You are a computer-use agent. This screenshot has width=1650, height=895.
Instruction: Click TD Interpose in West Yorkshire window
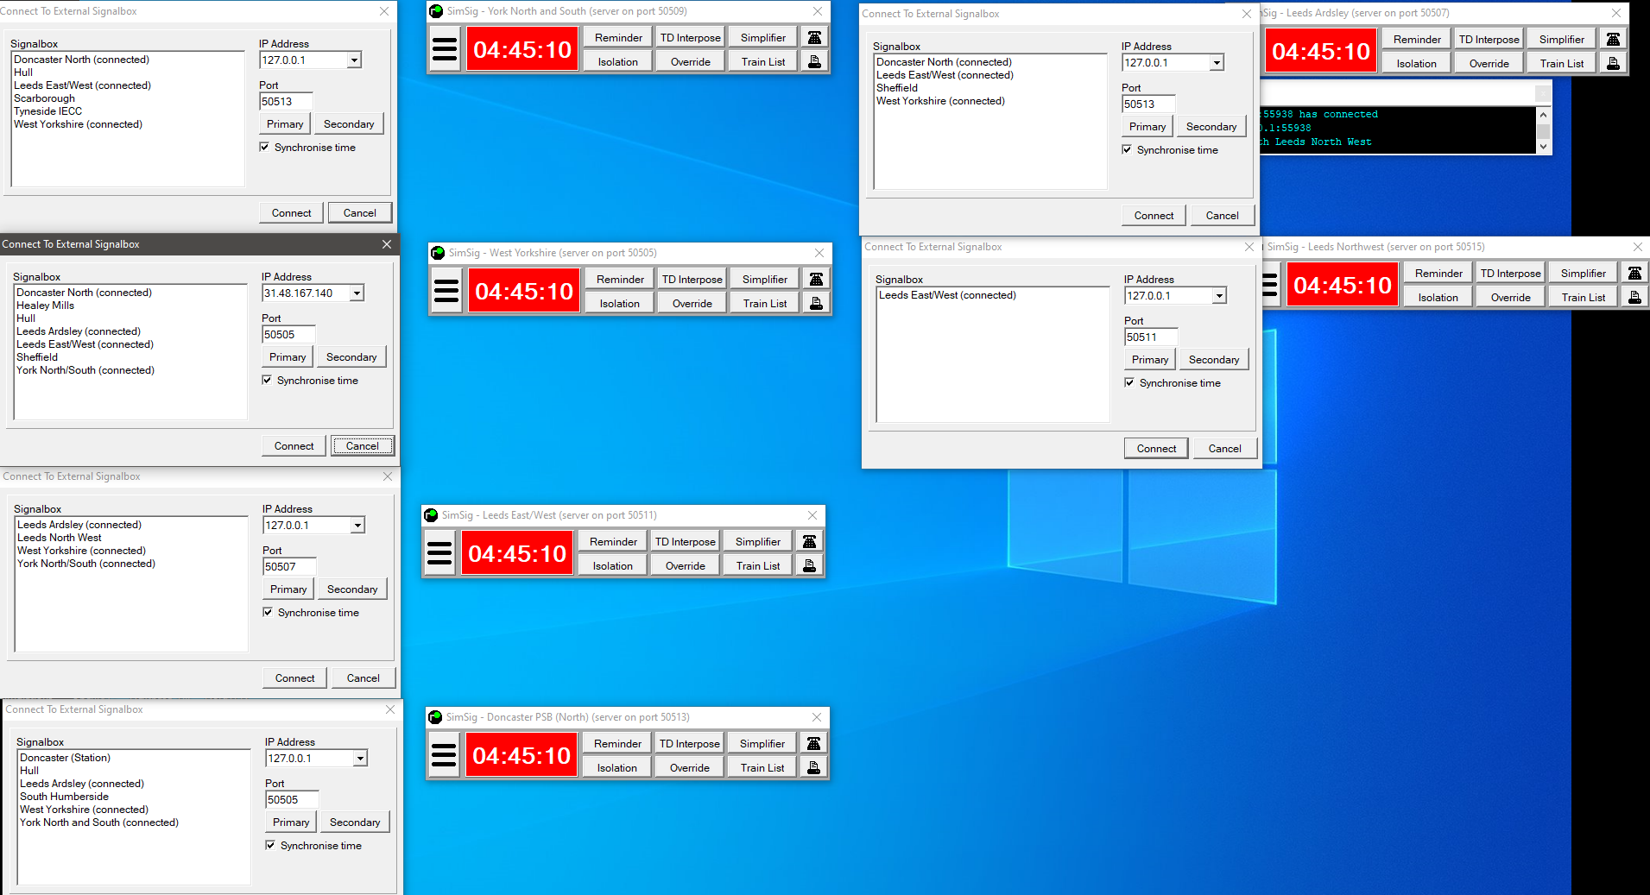[x=692, y=279]
